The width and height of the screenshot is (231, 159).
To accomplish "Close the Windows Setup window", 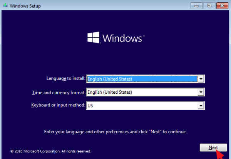I will 222,6.
